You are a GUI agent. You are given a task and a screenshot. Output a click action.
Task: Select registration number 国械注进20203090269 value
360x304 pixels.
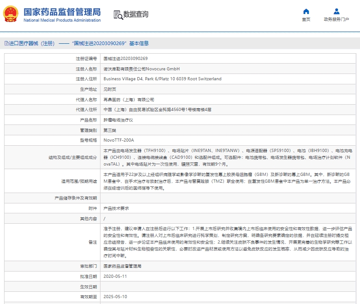pyautogui.click(x=125, y=59)
